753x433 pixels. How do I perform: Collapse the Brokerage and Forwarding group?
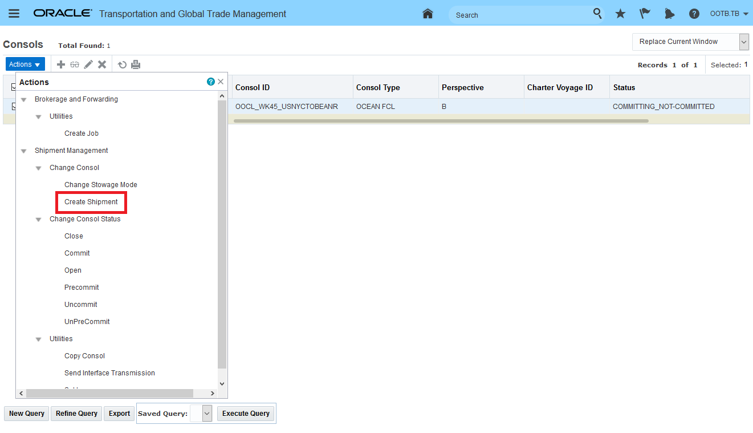coord(23,100)
